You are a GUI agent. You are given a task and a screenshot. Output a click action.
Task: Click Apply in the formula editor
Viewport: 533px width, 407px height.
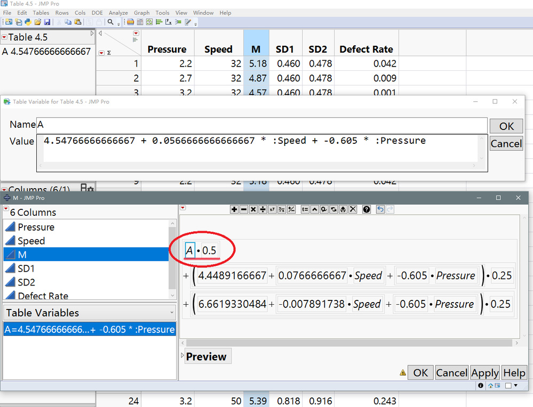[x=485, y=373]
